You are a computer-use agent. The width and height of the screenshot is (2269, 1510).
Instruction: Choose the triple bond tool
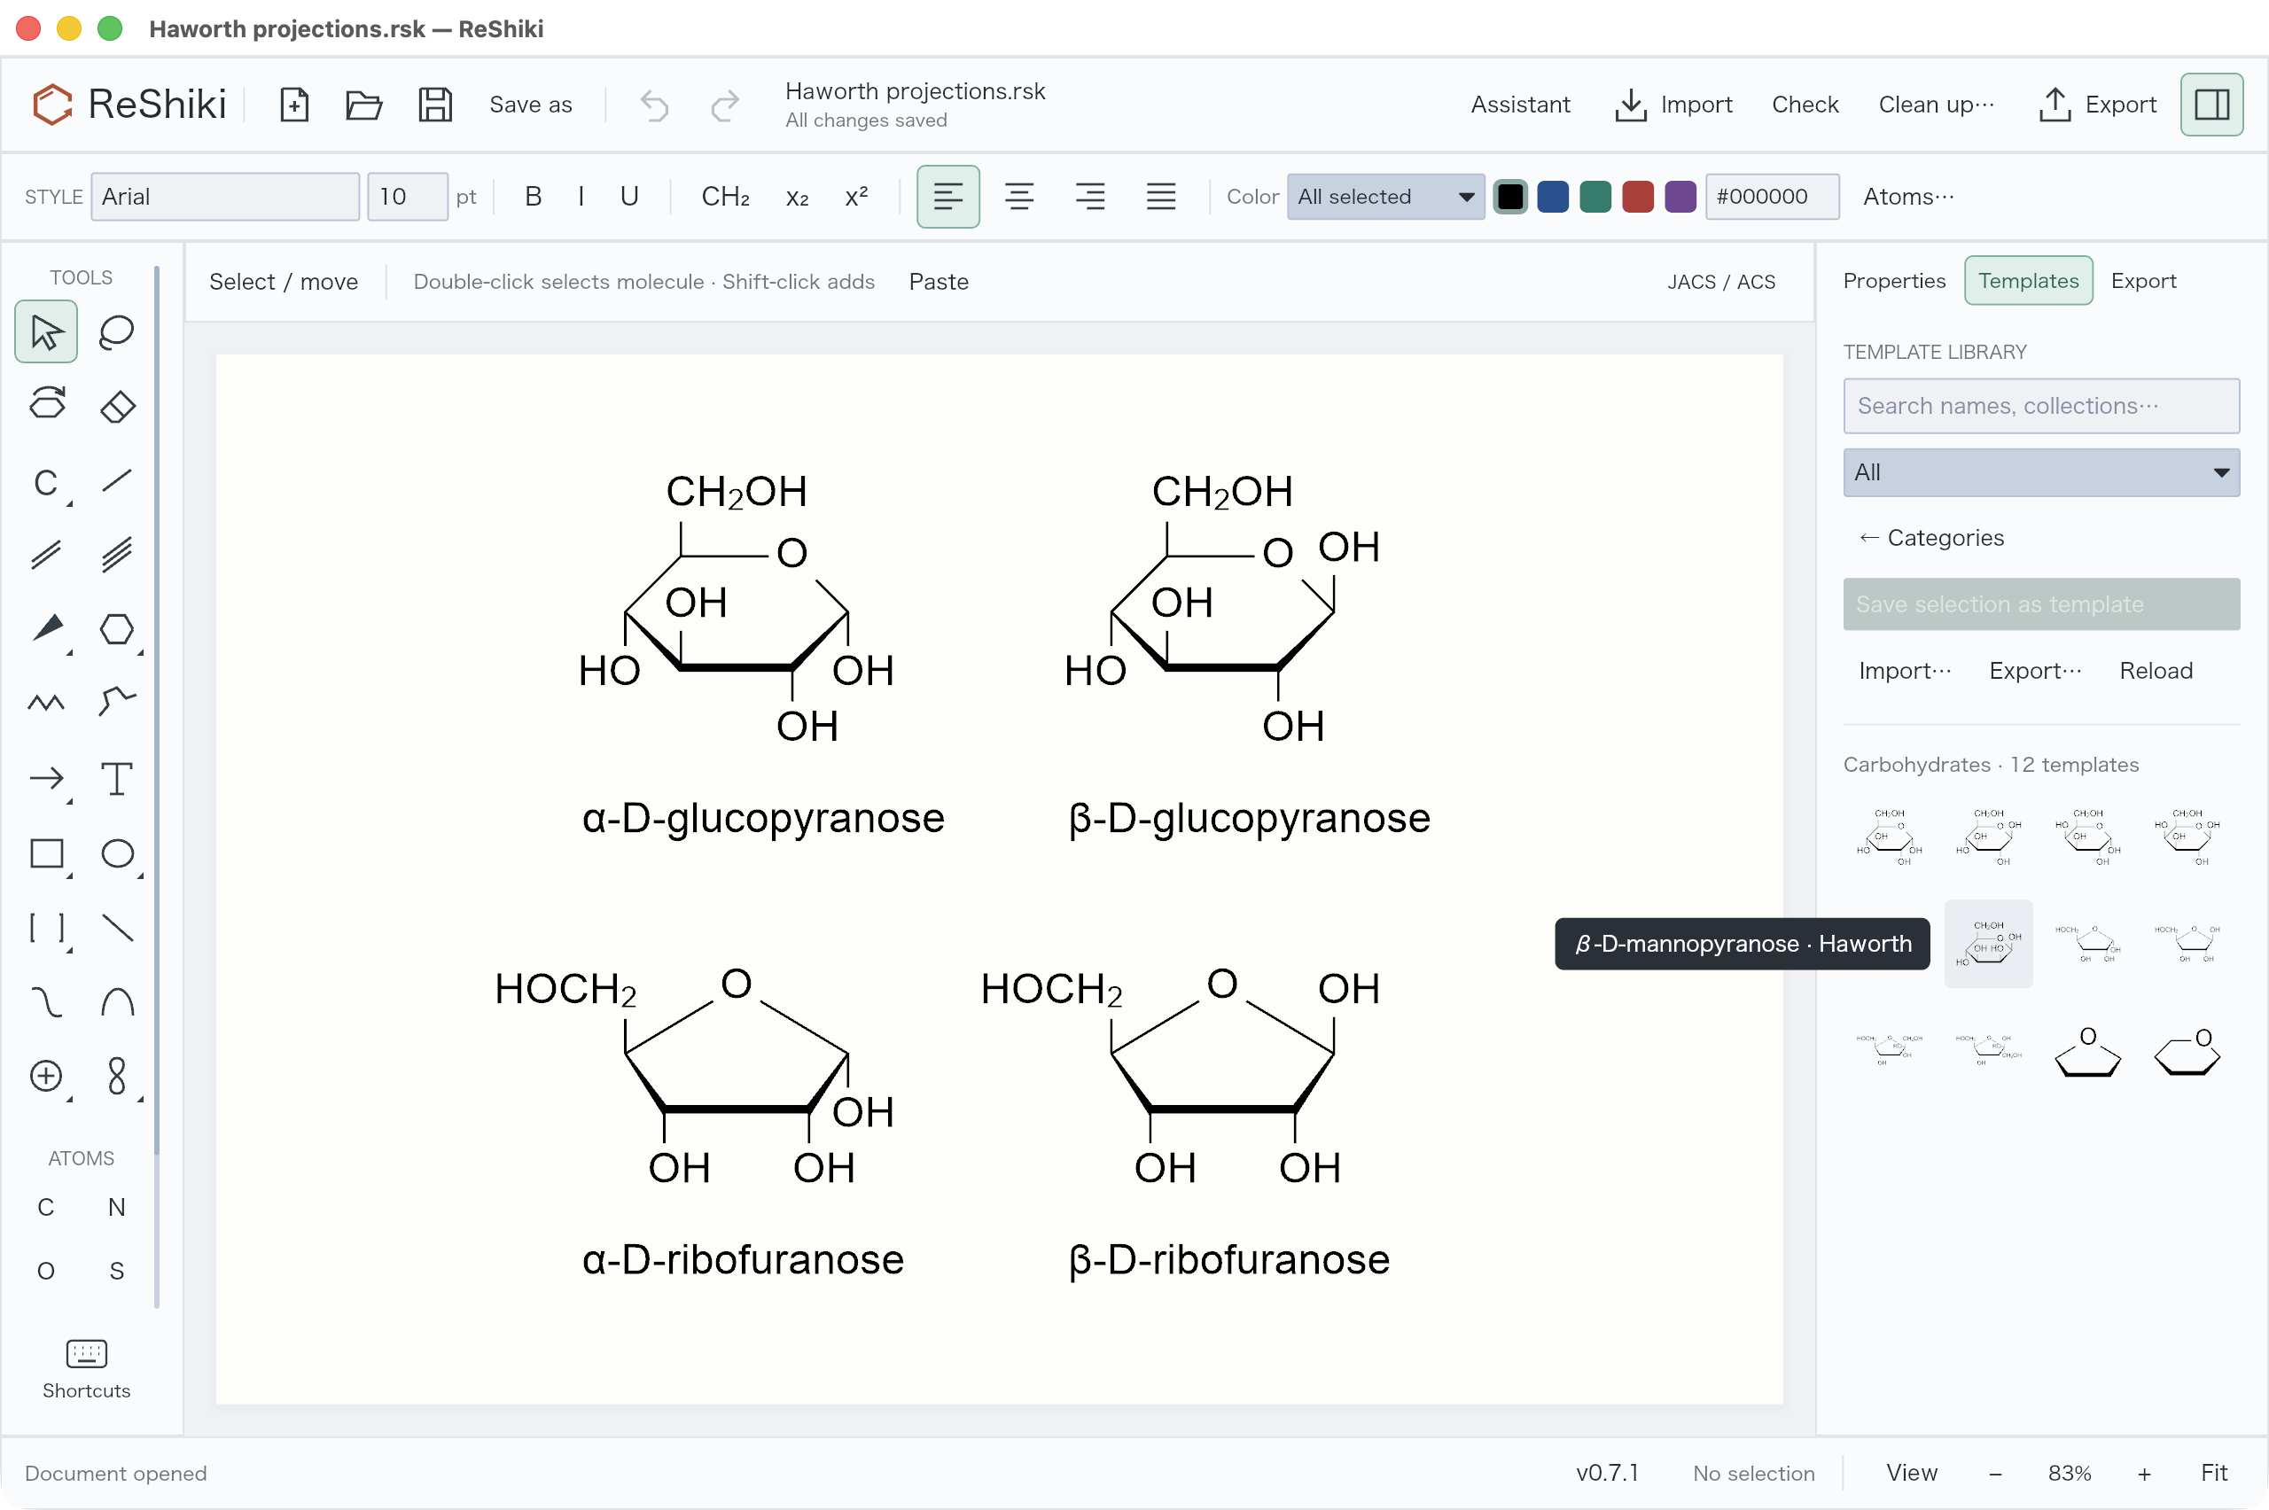(116, 555)
